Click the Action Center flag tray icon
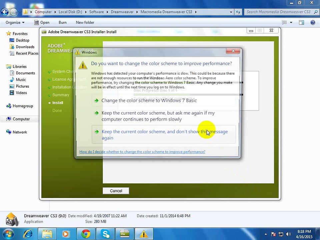Viewport: 320px width, 240px height. 273,234
